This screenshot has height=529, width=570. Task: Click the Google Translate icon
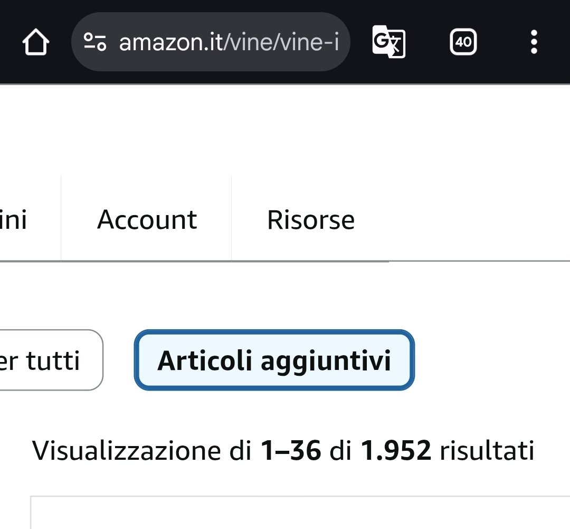tap(388, 42)
